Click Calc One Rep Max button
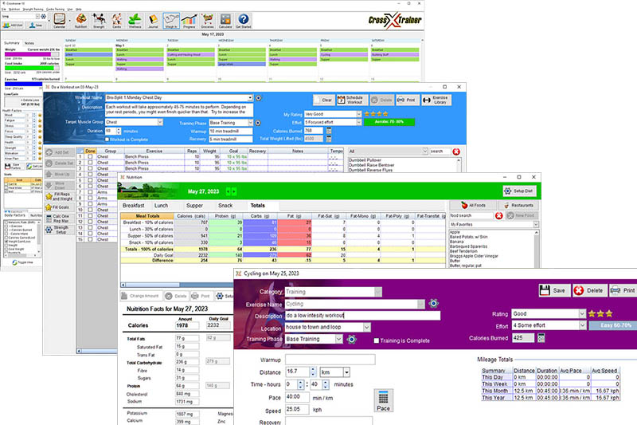The width and height of the screenshot is (637, 425). [x=60, y=218]
